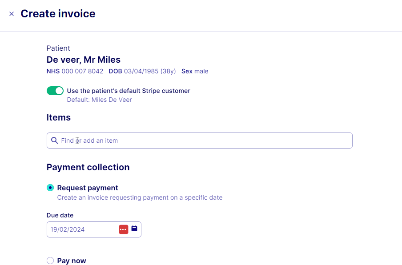Click the Default: Miles De Veer text
Image resolution: width=402 pixels, height=265 pixels.
[99, 100]
